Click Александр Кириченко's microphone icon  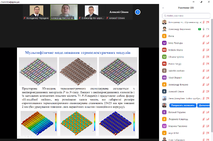[203, 29]
